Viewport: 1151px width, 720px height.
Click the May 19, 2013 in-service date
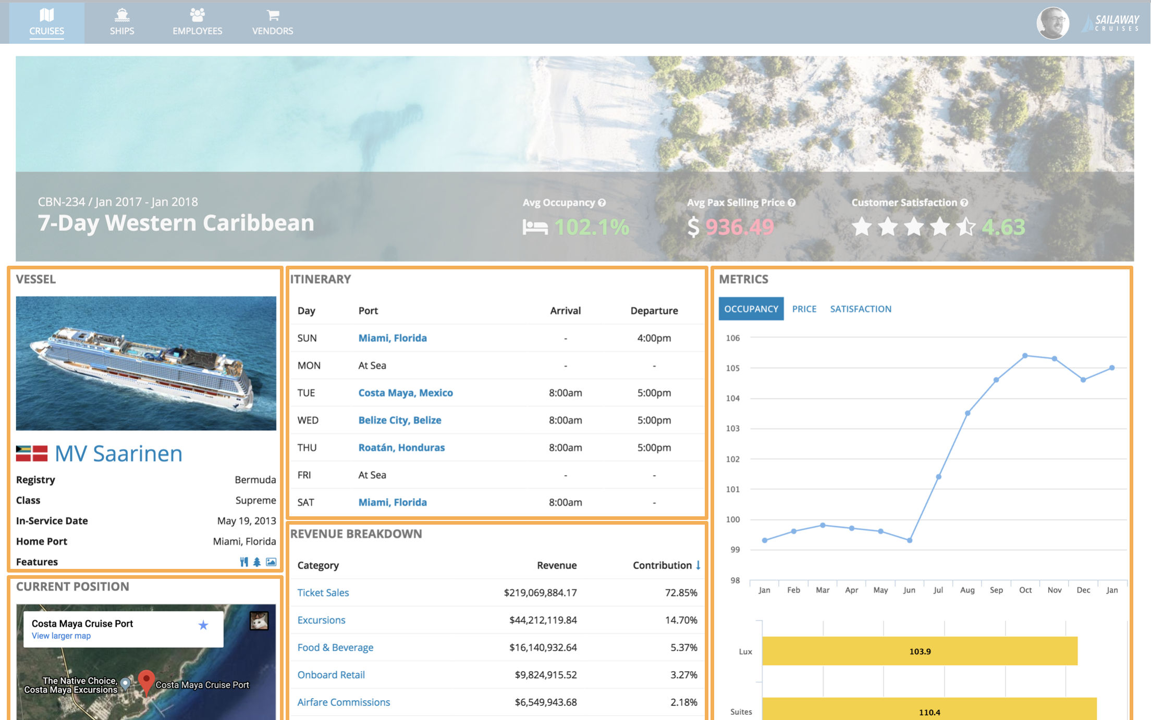tap(247, 521)
